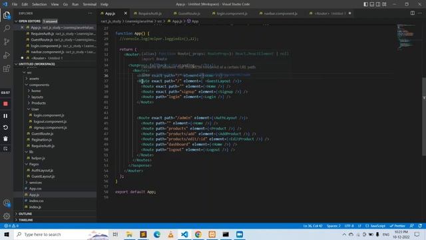Viewport: 426px width, 240px height.
Task: Expand the assets folder
Action: point(34,79)
